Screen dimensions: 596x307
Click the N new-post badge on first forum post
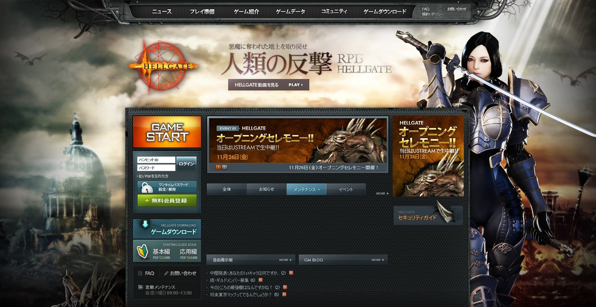tap(291, 273)
